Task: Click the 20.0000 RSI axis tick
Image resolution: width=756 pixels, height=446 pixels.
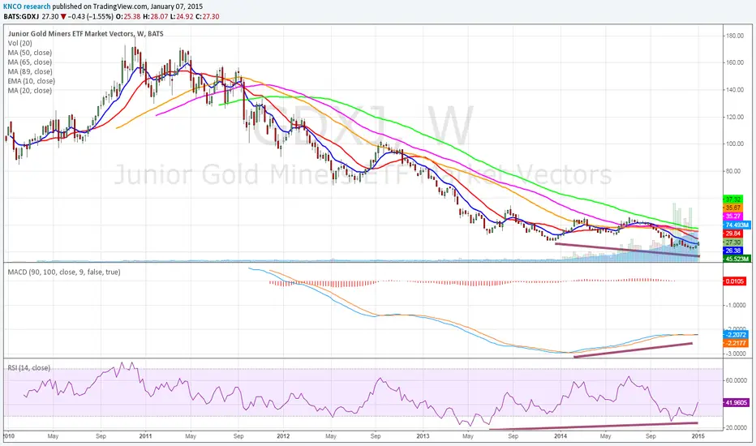Action: point(737,427)
